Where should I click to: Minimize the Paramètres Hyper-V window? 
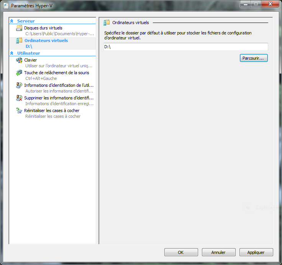pos(246,4)
